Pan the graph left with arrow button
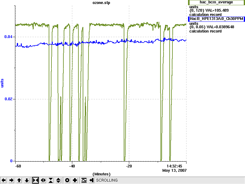This screenshot has height=184, width=245. tap(4, 180)
